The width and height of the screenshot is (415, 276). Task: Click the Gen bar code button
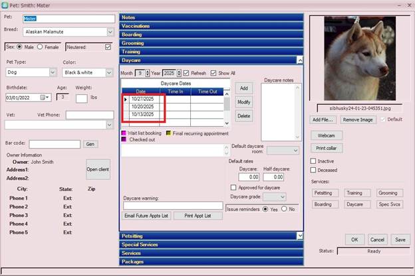[90, 144]
